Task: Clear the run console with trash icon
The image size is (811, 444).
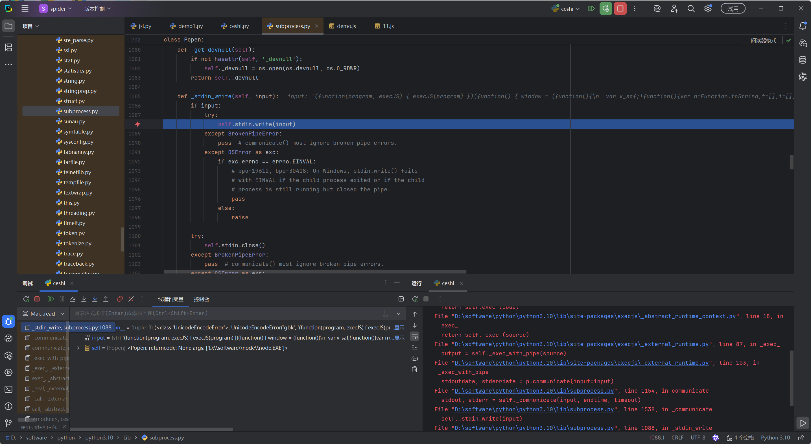Action: (x=415, y=369)
